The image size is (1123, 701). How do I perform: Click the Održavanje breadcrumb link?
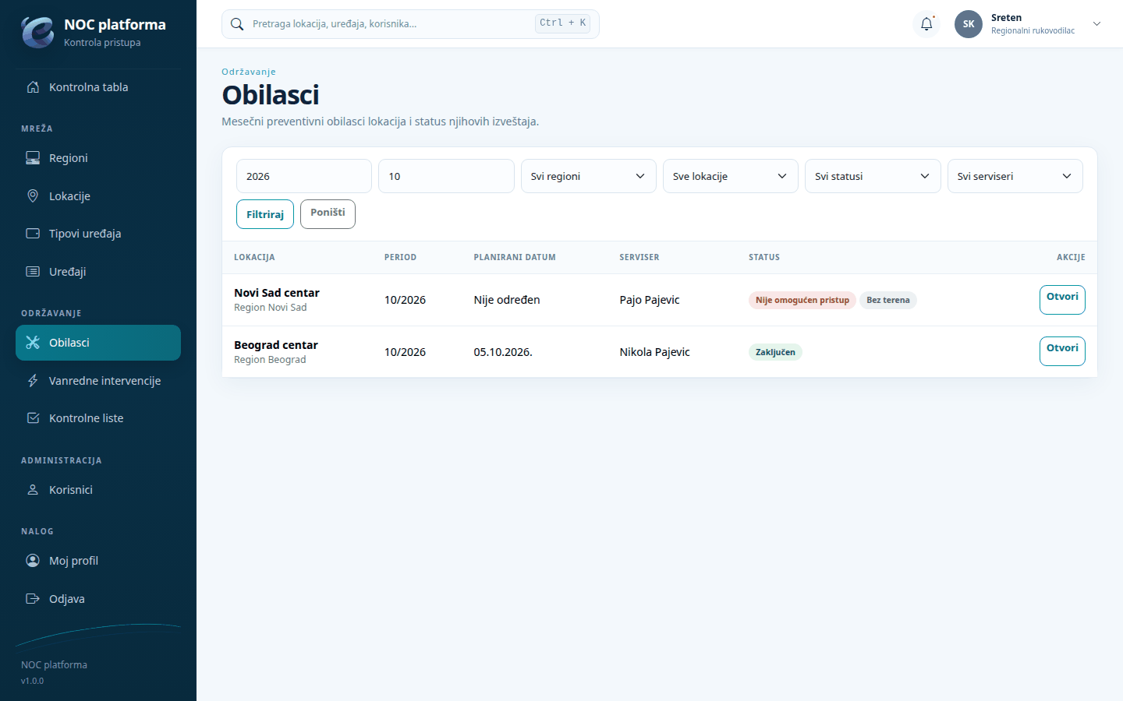[249, 72]
